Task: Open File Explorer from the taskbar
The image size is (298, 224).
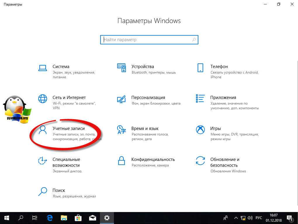Action: pyautogui.click(x=64, y=218)
